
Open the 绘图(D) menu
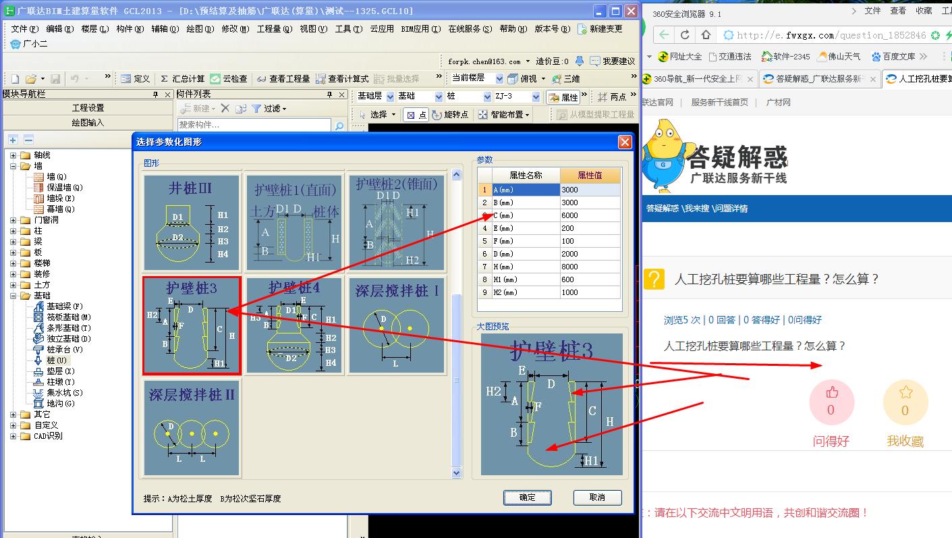click(200, 29)
